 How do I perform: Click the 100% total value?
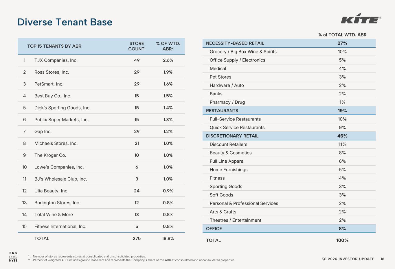click(342, 240)
